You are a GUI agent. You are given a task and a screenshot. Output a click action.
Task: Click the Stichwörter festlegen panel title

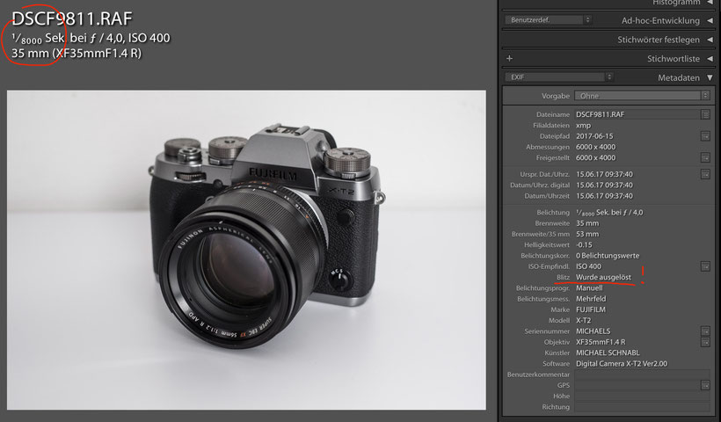[x=659, y=40]
